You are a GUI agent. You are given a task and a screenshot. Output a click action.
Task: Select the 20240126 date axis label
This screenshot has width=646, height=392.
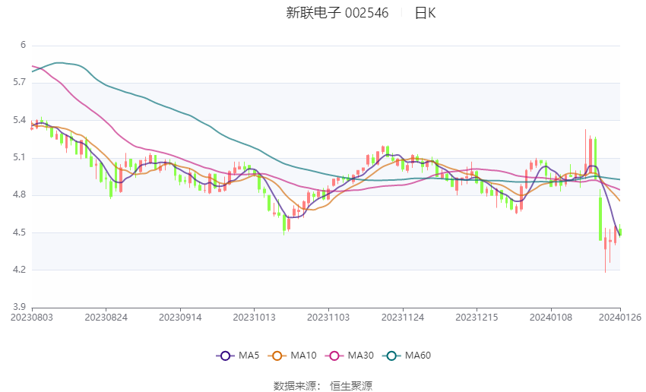coord(619,318)
